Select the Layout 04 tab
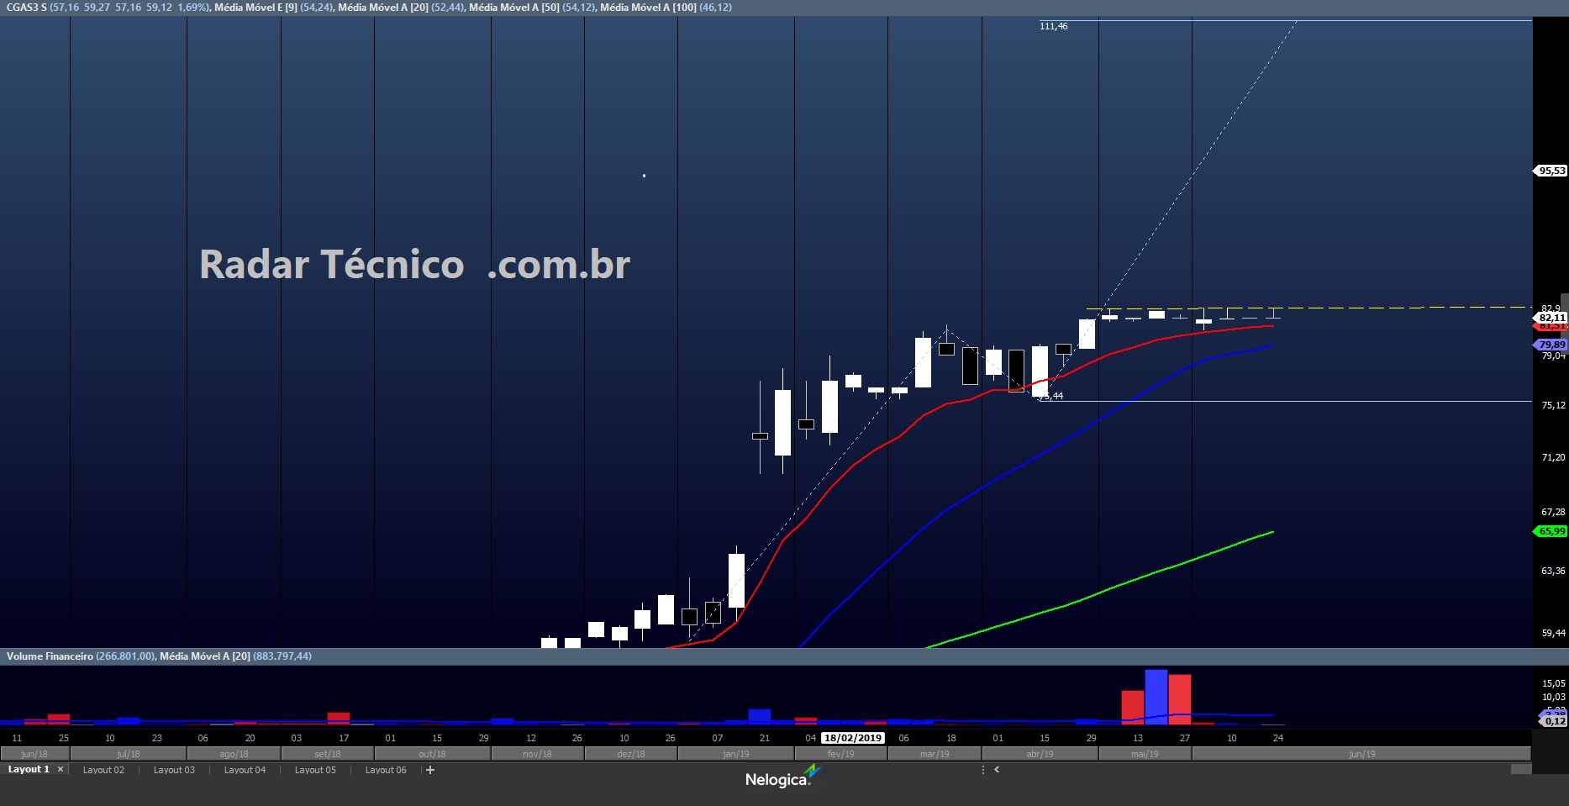1569x806 pixels. tap(245, 770)
